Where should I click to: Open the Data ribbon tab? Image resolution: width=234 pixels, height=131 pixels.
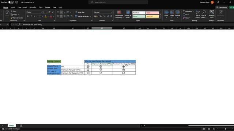[41, 7]
